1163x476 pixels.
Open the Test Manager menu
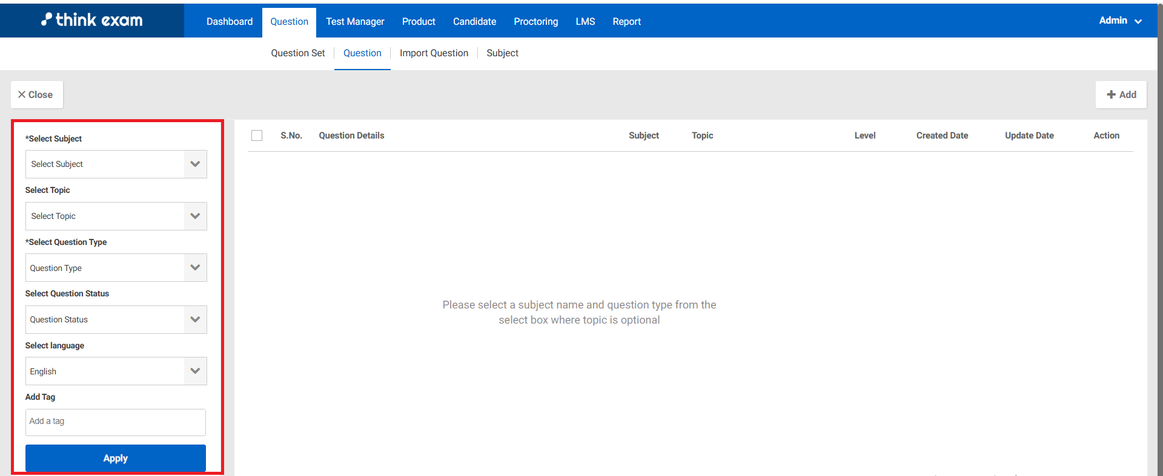[355, 22]
